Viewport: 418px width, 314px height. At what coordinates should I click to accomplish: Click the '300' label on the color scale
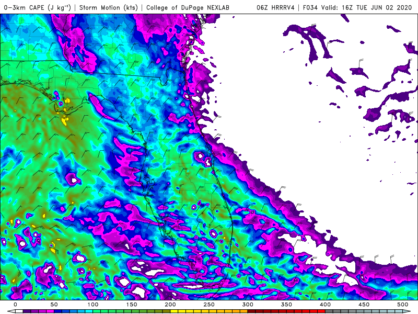pos(248,305)
